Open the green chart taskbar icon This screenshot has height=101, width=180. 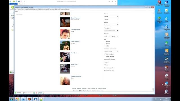click(x=41, y=99)
